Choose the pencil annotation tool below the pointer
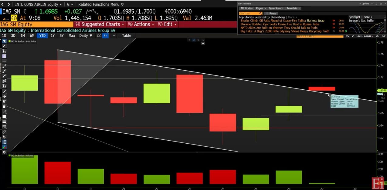Screen dimensions: 387x190 [x=4, y=46]
